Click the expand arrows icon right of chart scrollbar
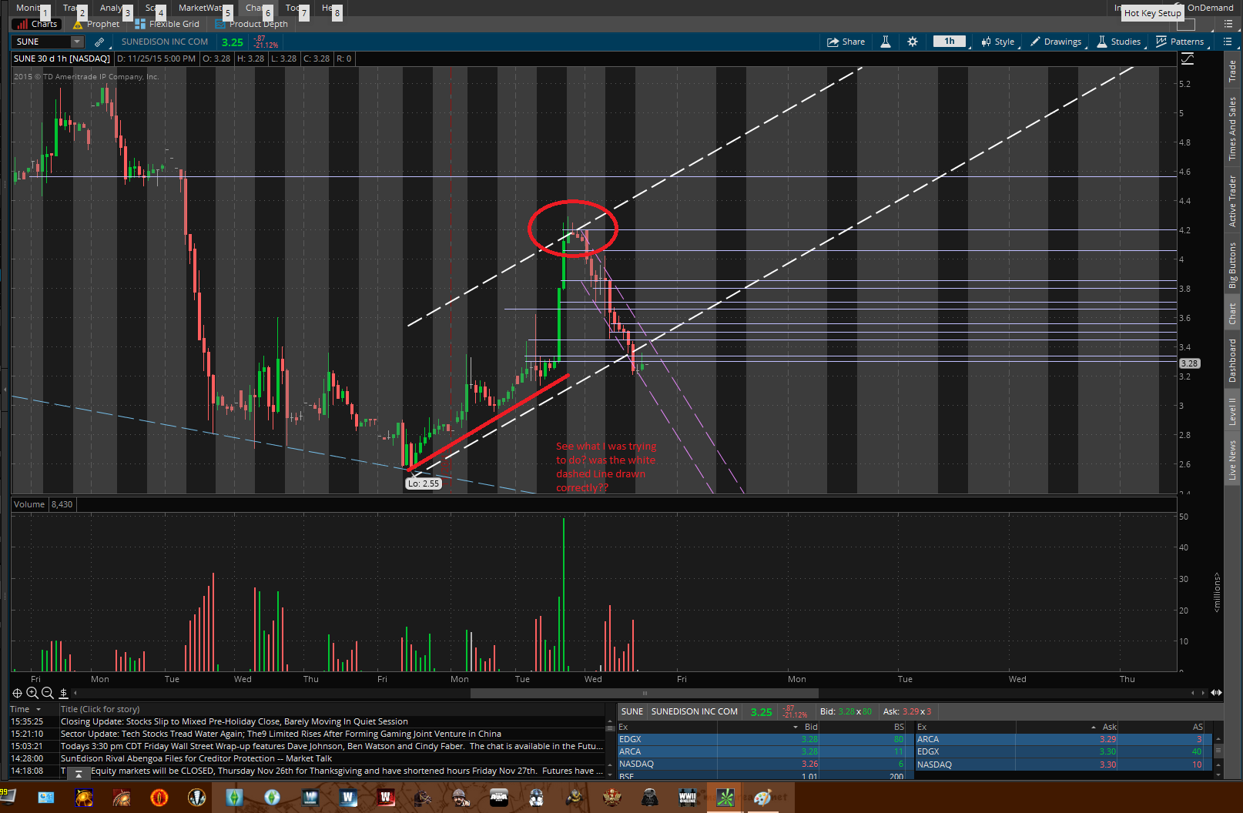This screenshot has width=1243, height=813. click(1217, 693)
